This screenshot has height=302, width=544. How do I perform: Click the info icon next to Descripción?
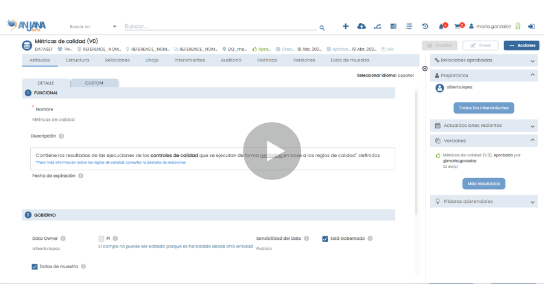pyautogui.click(x=62, y=137)
